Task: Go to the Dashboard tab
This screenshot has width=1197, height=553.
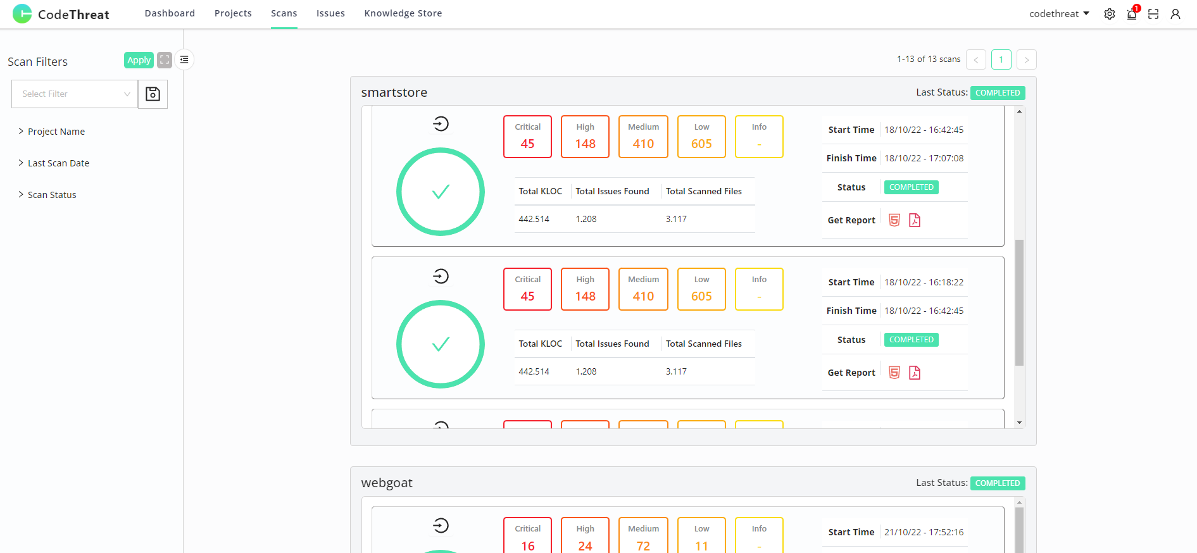Action: pyautogui.click(x=170, y=13)
